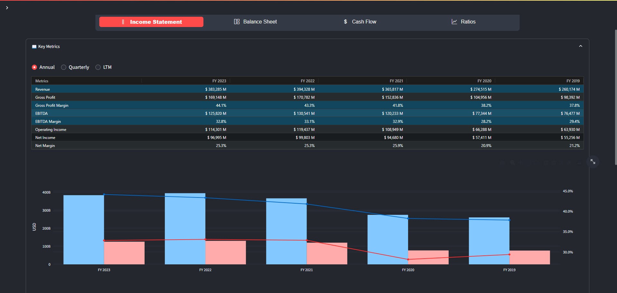Select the EBITDA Margin row label
Viewport: 617px width, 293px height.
click(x=48, y=122)
